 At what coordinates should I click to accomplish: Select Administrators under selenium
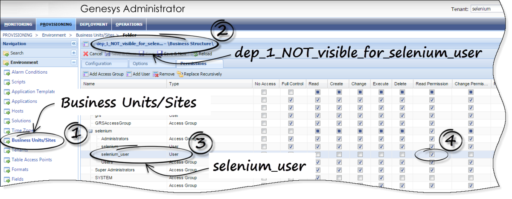click(x=286, y=139)
